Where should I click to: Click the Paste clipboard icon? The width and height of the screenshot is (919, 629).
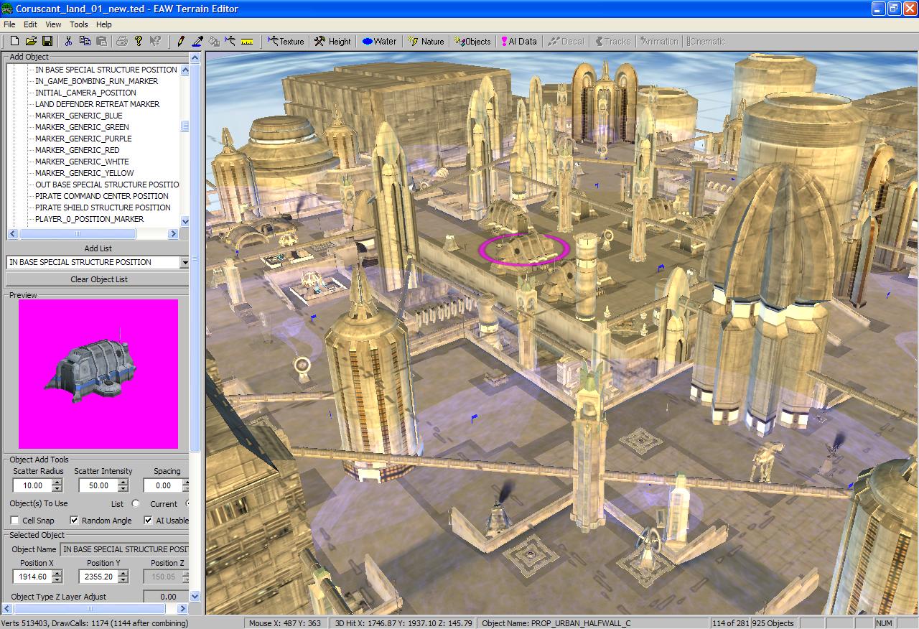101,42
